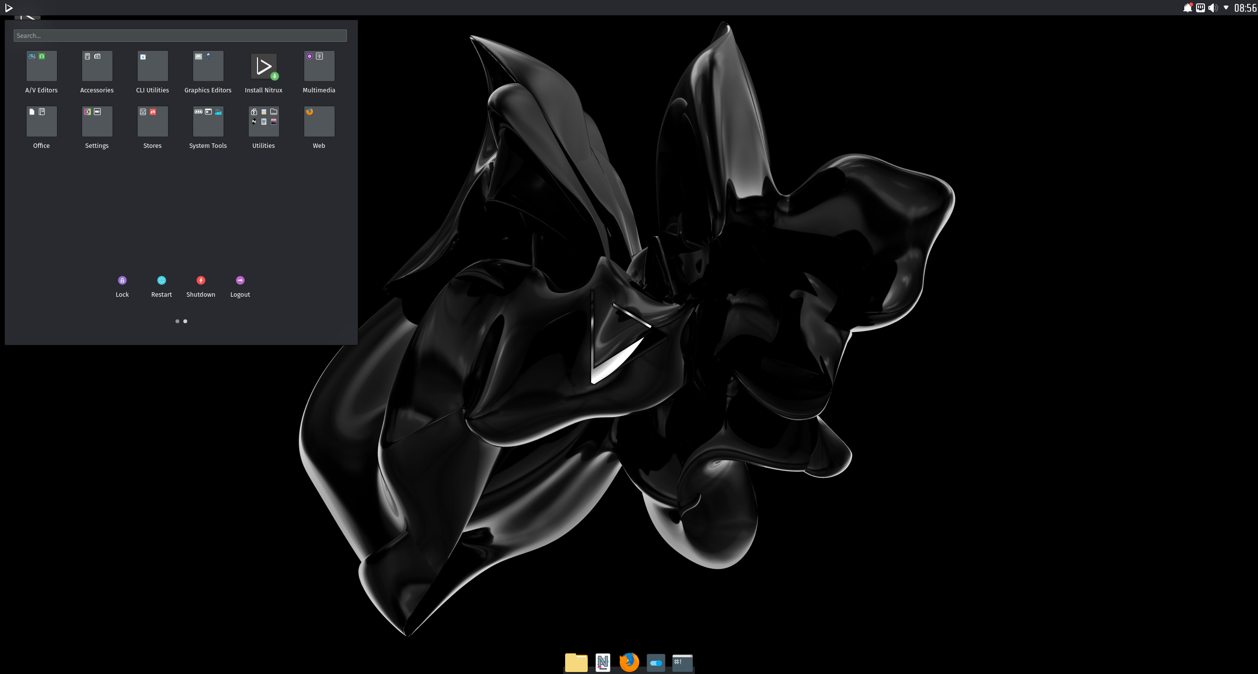Open the notifications bell in the tray
1258x674 pixels.
pos(1188,8)
